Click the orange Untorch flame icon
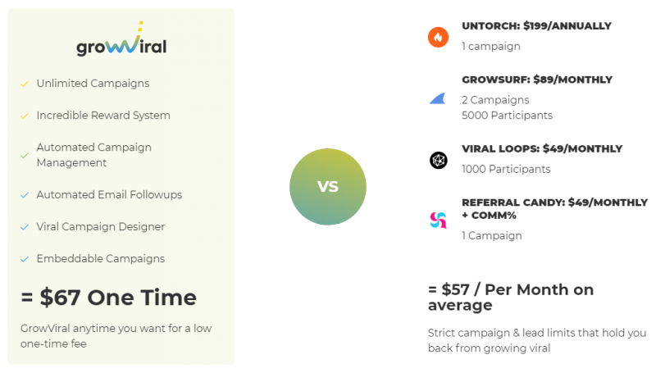 438,37
